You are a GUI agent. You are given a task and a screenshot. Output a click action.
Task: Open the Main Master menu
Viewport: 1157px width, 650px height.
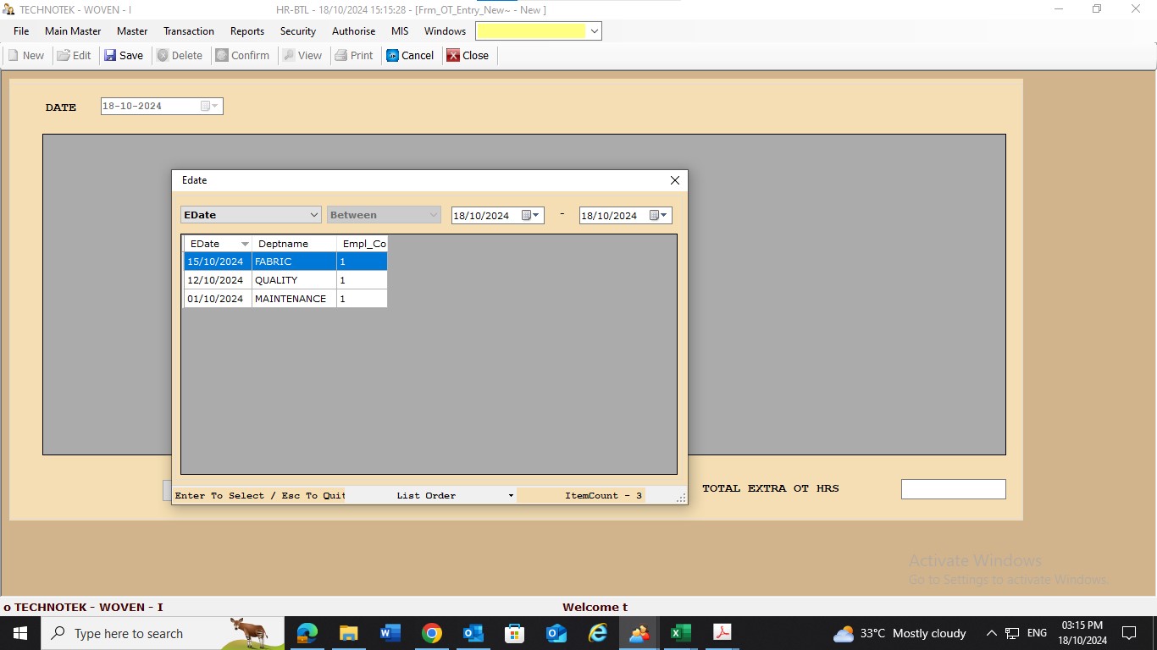tap(73, 31)
